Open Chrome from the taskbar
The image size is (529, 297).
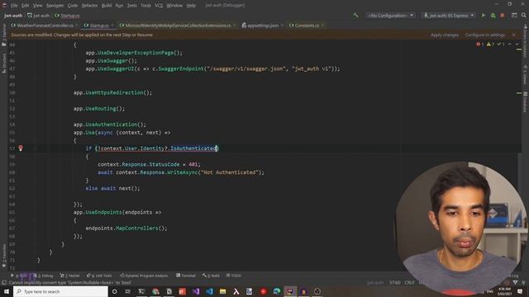(155, 291)
